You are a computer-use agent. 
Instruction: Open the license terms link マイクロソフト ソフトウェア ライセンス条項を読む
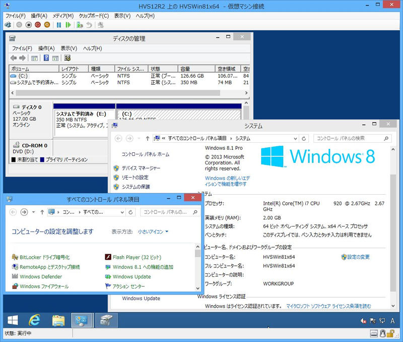tap(328, 306)
